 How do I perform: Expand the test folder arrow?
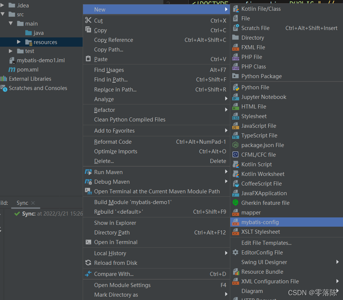pos(10,51)
